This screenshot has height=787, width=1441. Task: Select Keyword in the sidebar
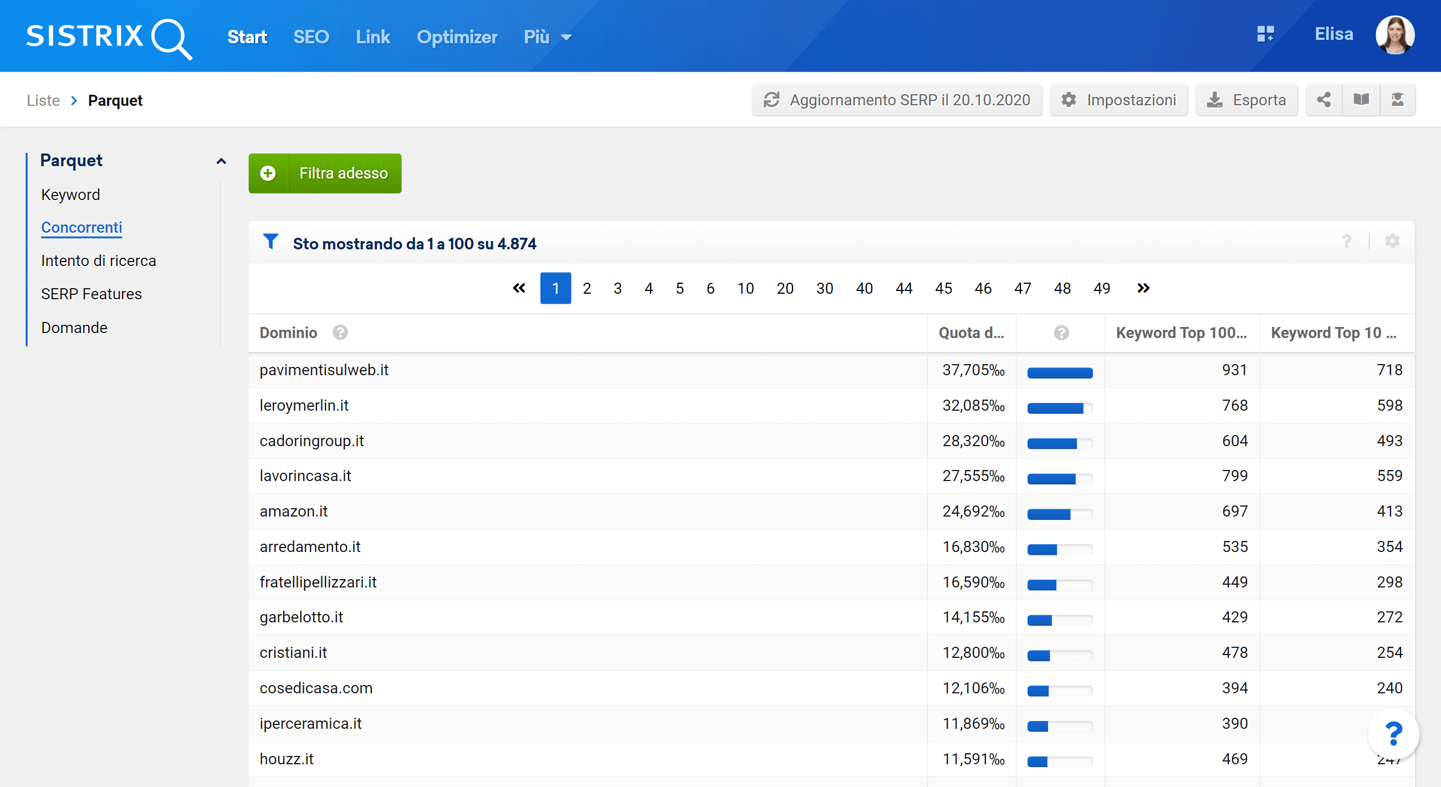70,195
